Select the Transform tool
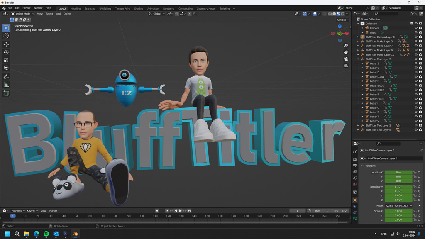 6,68
